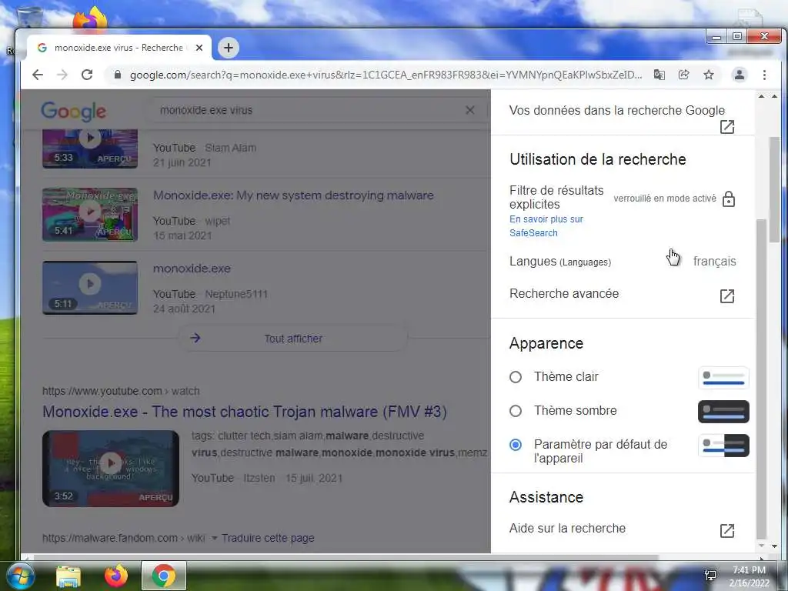Screen dimensions: 788x591
Task: Click the Chrome taskbar button
Action: tap(164, 576)
